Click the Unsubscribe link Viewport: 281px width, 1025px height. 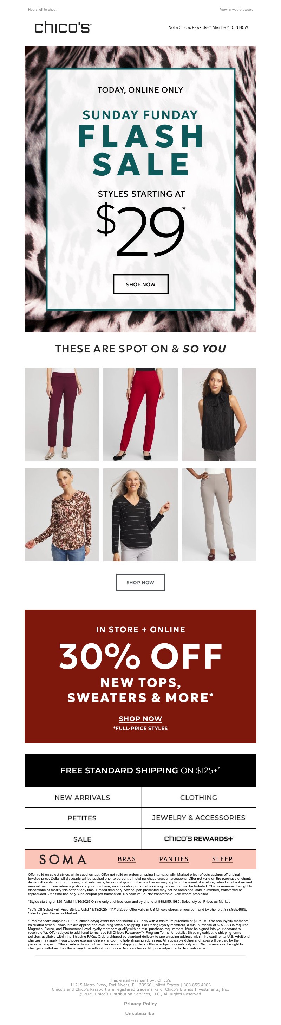tap(140, 1013)
